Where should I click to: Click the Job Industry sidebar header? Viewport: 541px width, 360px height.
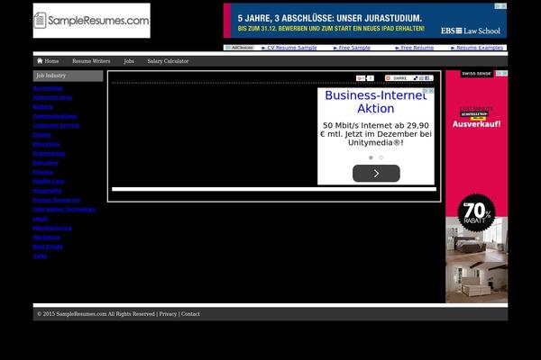pyautogui.click(x=68, y=76)
